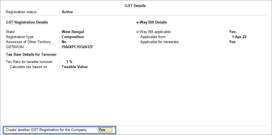
Task: Click the GST Registration Details heading
Action: [x=27, y=22]
